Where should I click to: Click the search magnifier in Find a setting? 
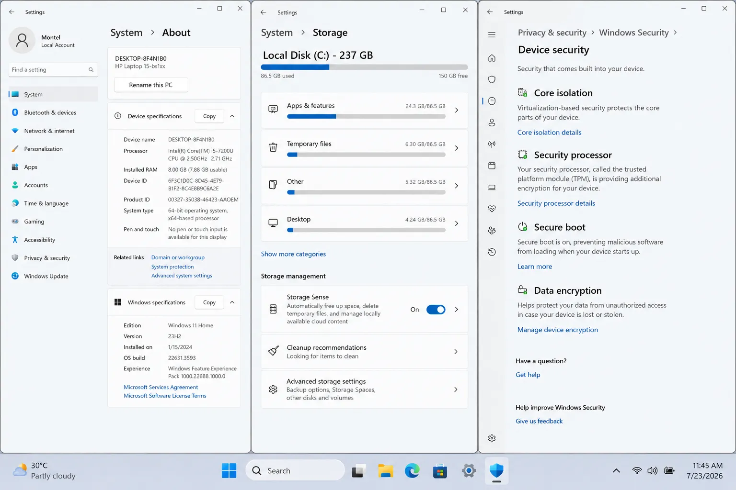(x=91, y=70)
